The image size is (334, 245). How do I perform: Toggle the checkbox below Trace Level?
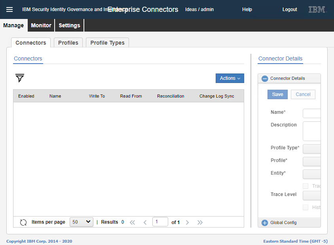pos(306,207)
